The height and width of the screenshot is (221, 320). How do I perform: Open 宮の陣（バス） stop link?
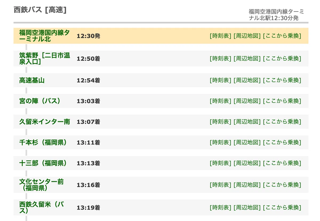click(x=40, y=101)
